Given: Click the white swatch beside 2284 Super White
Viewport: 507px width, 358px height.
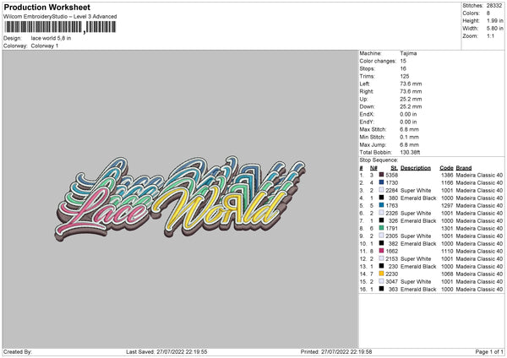Looking at the screenshot, I should 382,190.
